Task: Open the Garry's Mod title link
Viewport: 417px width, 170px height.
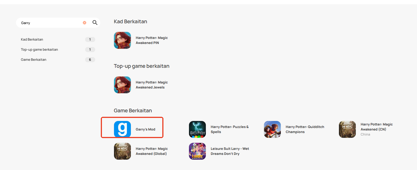Action: [145, 129]
